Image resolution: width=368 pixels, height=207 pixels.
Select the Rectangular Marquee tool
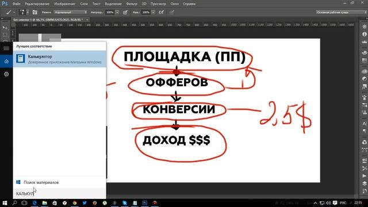(x=5, y=34)
